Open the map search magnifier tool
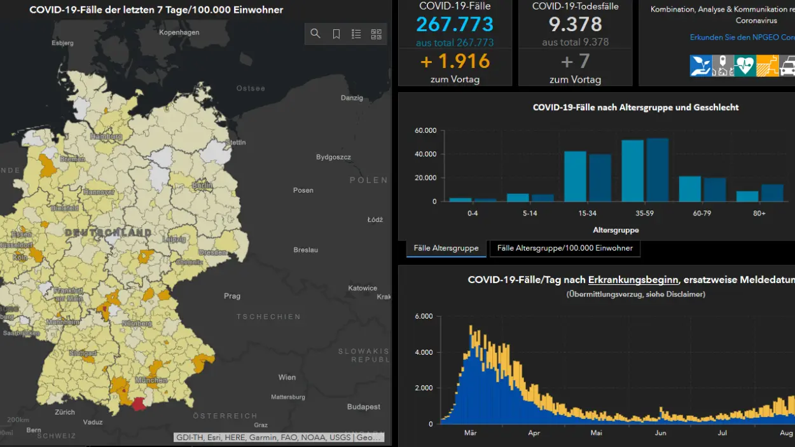The width and height of the screenshot is (795, 447). (x=315, y=34)
